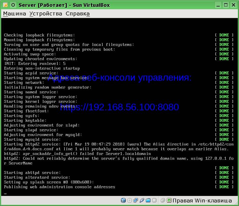This screenshot has height=206, width=239.
Task: Close the Server VirtualBox window
Action: 233,5
